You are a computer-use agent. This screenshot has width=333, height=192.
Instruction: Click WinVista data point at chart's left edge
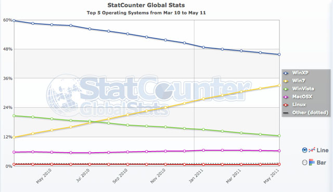14,116
